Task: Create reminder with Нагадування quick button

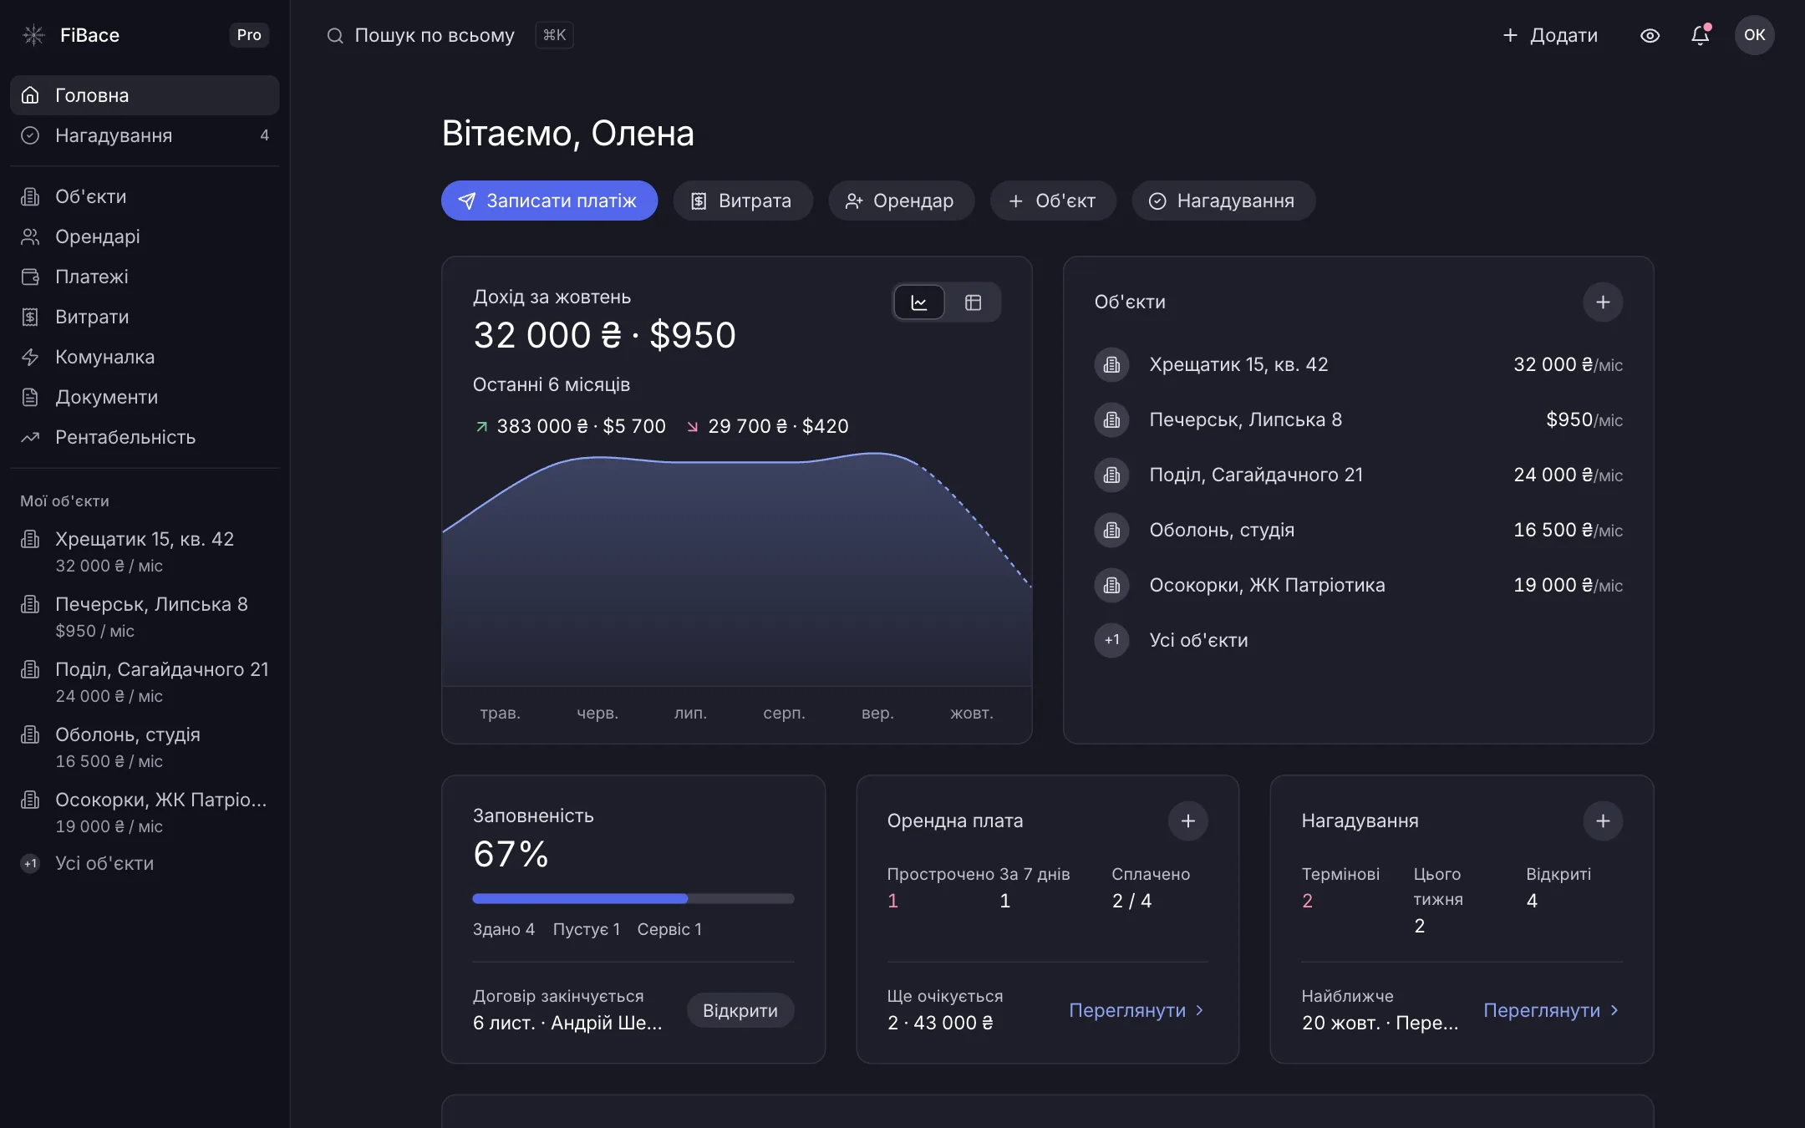Action: 1223,201
